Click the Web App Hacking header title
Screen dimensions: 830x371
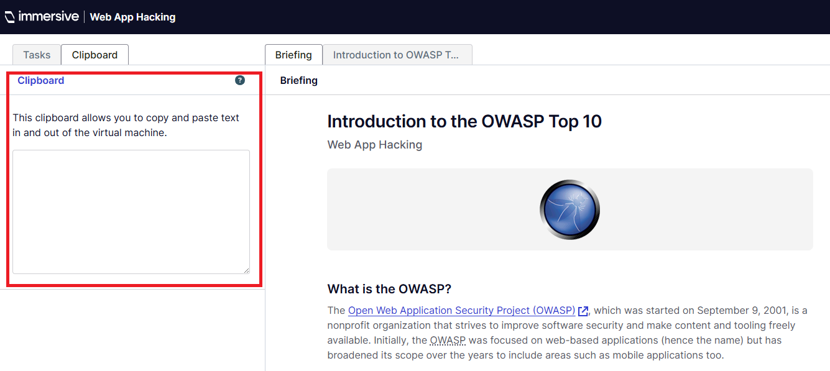pyautogui.click(x=132, y=17)
